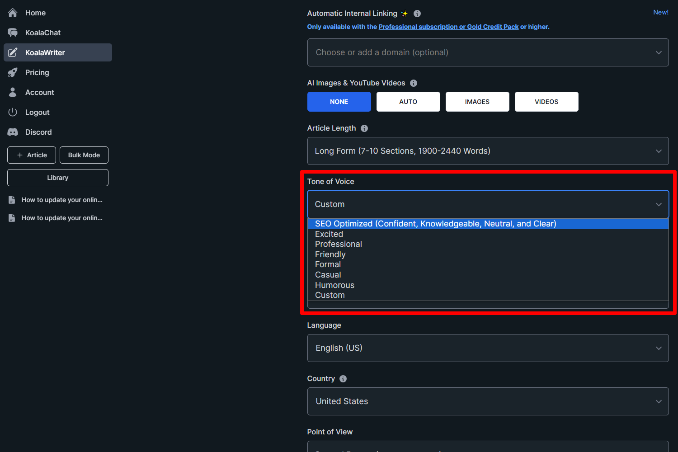
Task: Expand the Article Length dropdown
Action: point(488,151)
